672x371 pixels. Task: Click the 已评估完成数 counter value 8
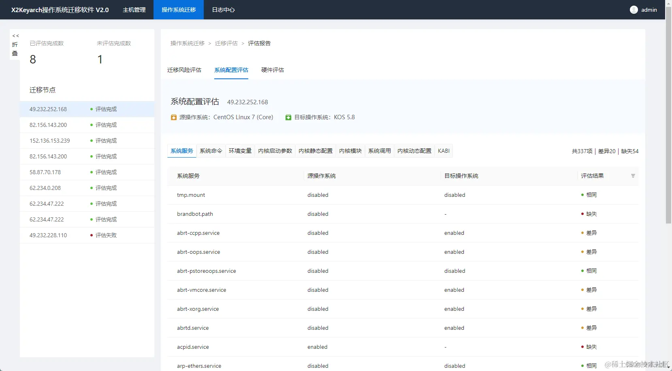pyautogui.click(x=33, y=59)
